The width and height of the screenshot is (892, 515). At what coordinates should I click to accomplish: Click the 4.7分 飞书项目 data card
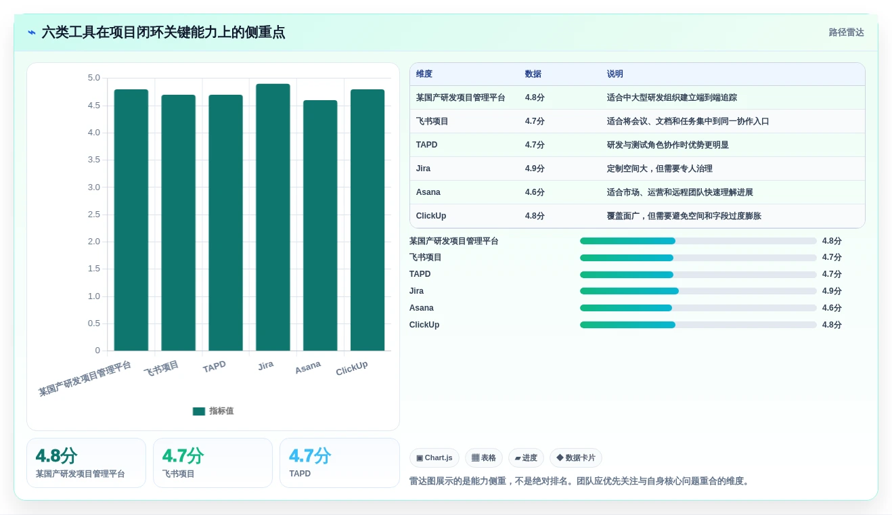point(213,463)
